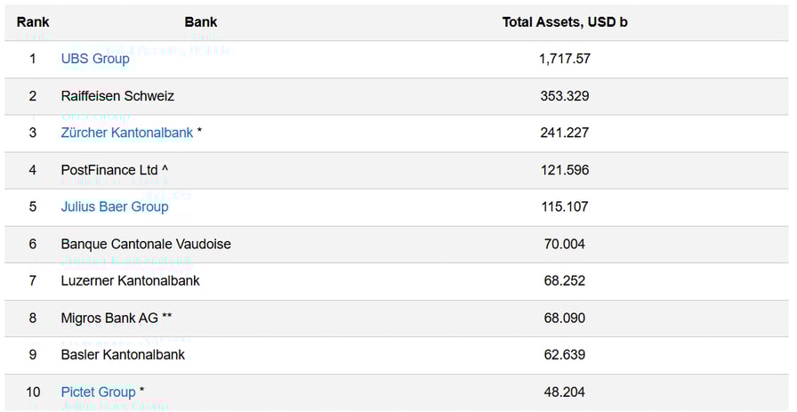Click the 48.204 total assets value
Image resolution: width=797 pixels, height=412 pixels.
tap(564, 392)
